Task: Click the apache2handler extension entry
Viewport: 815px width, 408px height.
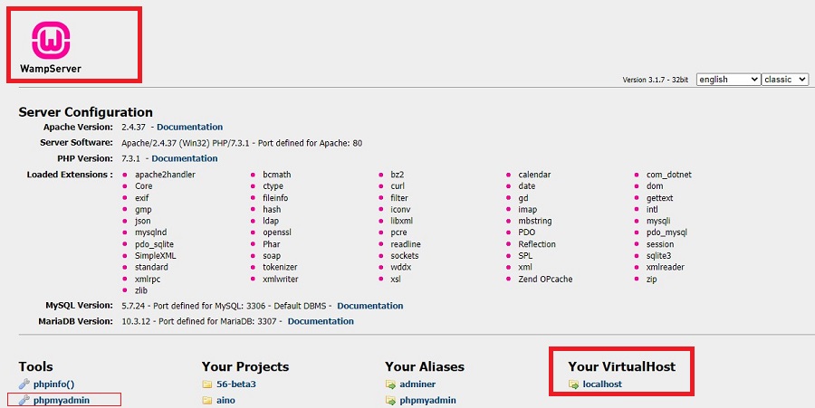Action: [166, 175]
